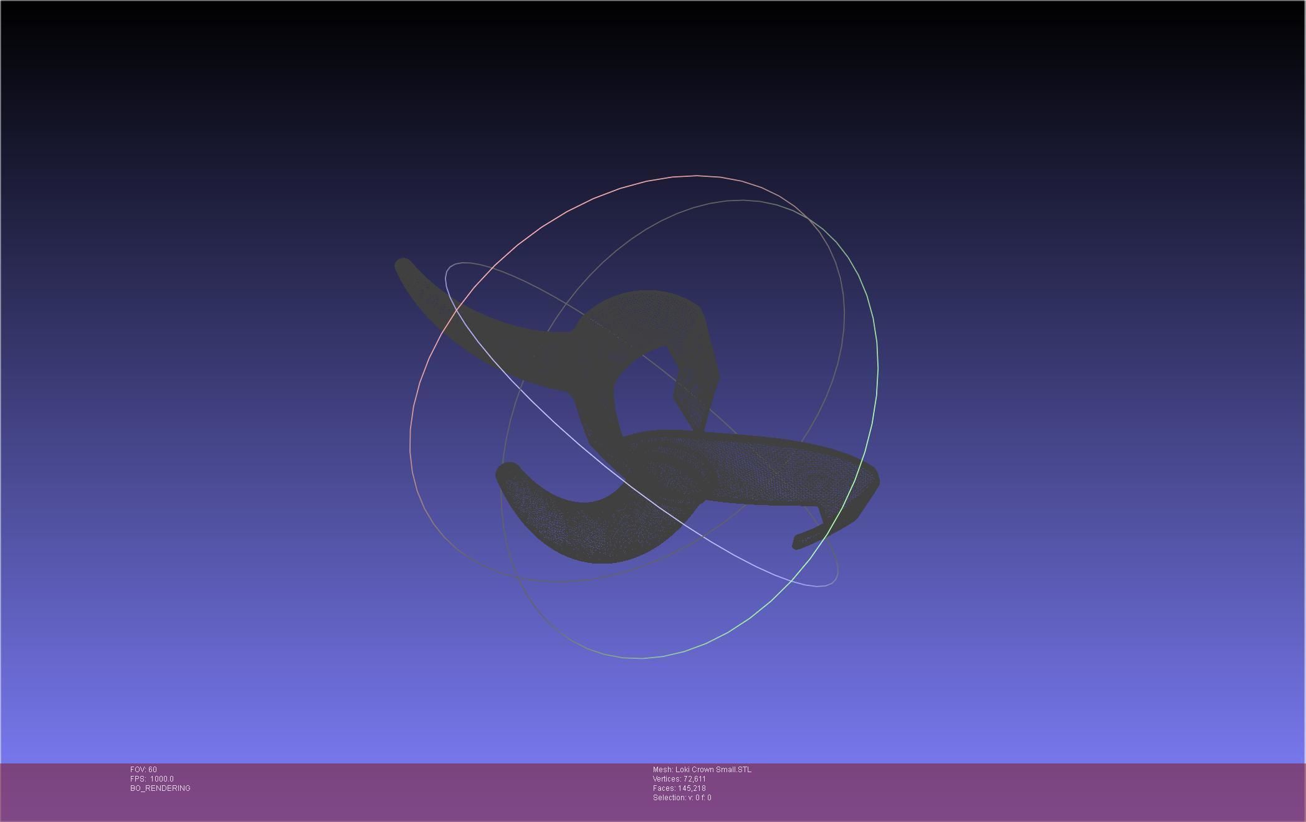The image size is (1306, 822).
Task: Click the FOV: 60 label
Action: tap(143, 770)
